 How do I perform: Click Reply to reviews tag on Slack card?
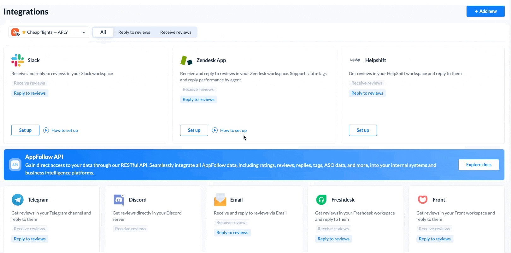30,93
